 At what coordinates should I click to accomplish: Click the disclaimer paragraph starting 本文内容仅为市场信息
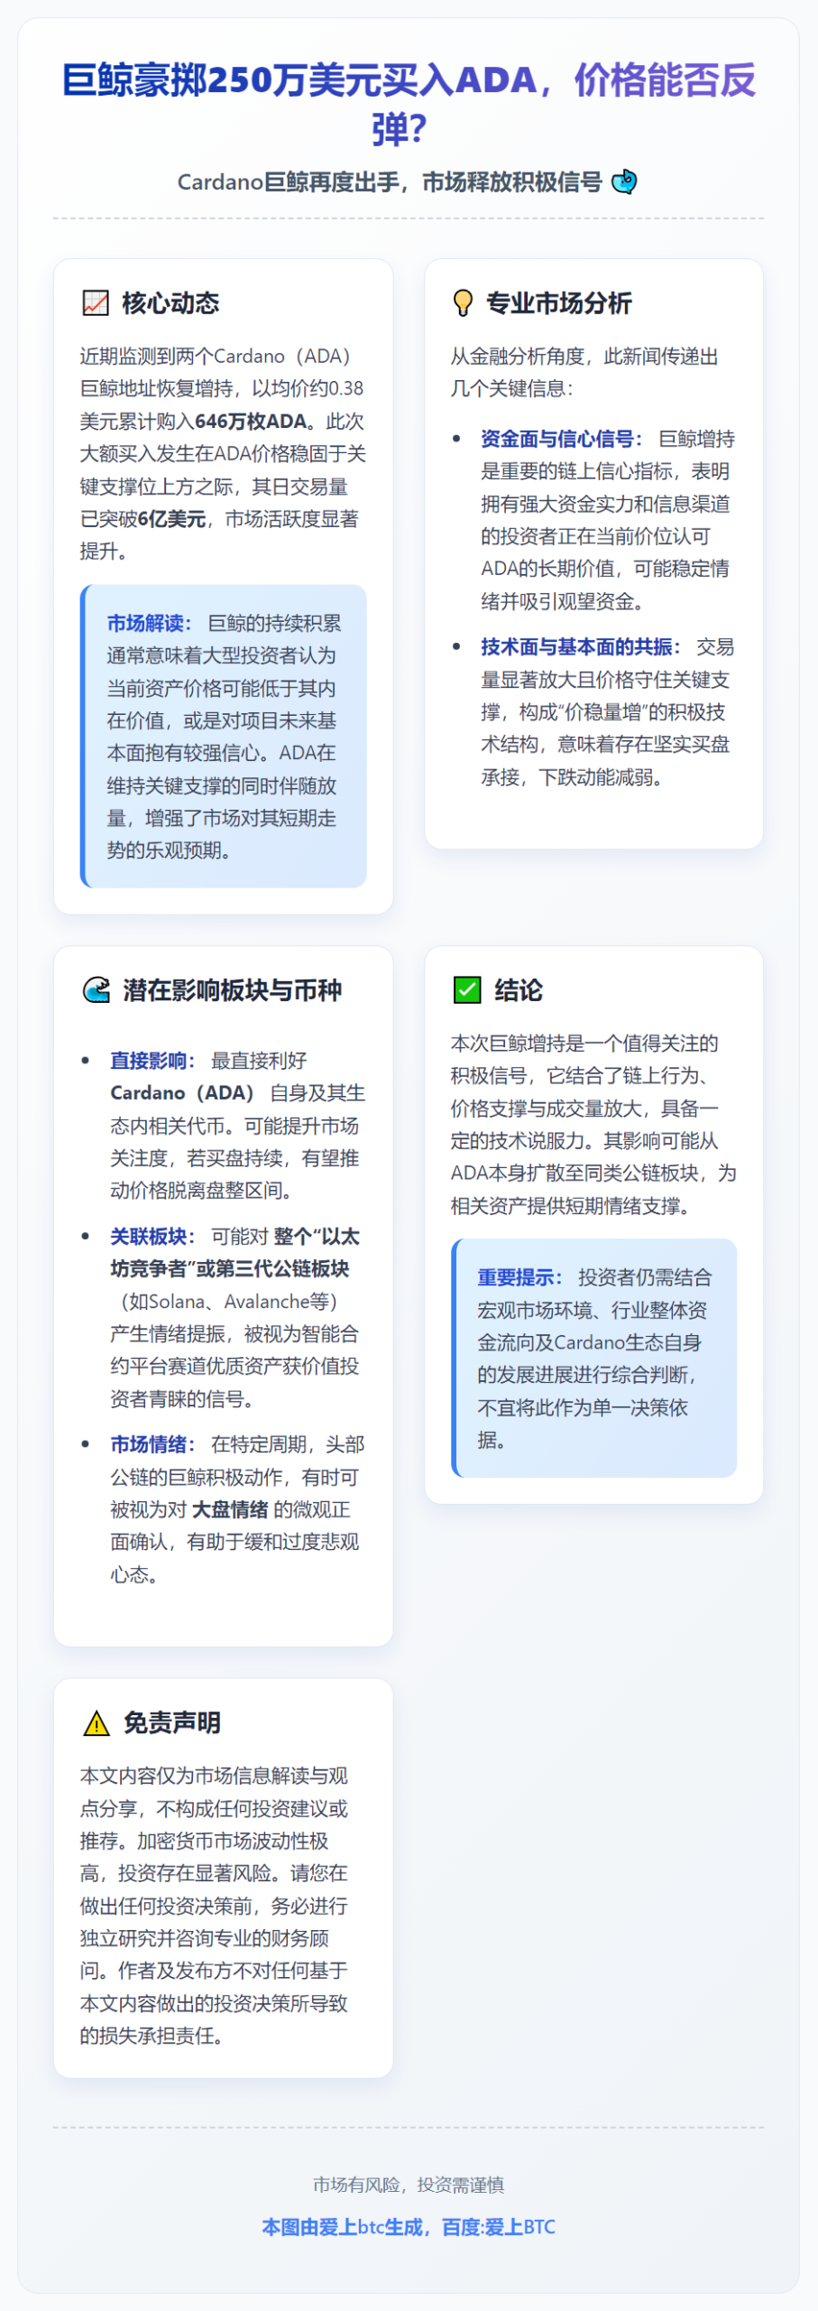pos(215,1906)
